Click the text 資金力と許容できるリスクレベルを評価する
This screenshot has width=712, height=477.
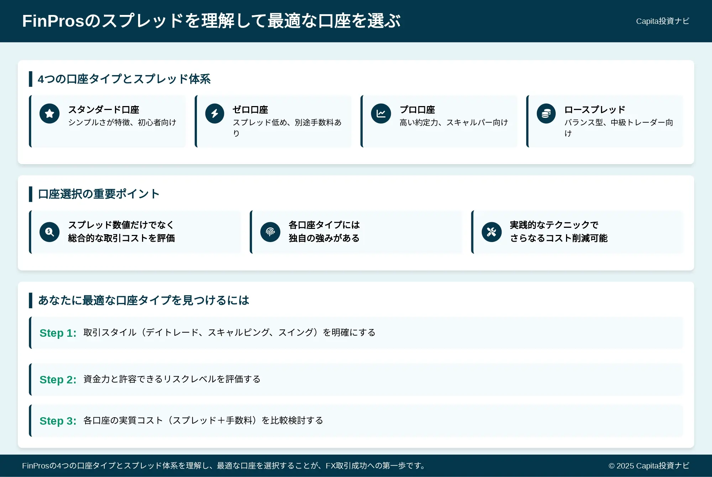(172, 379)
